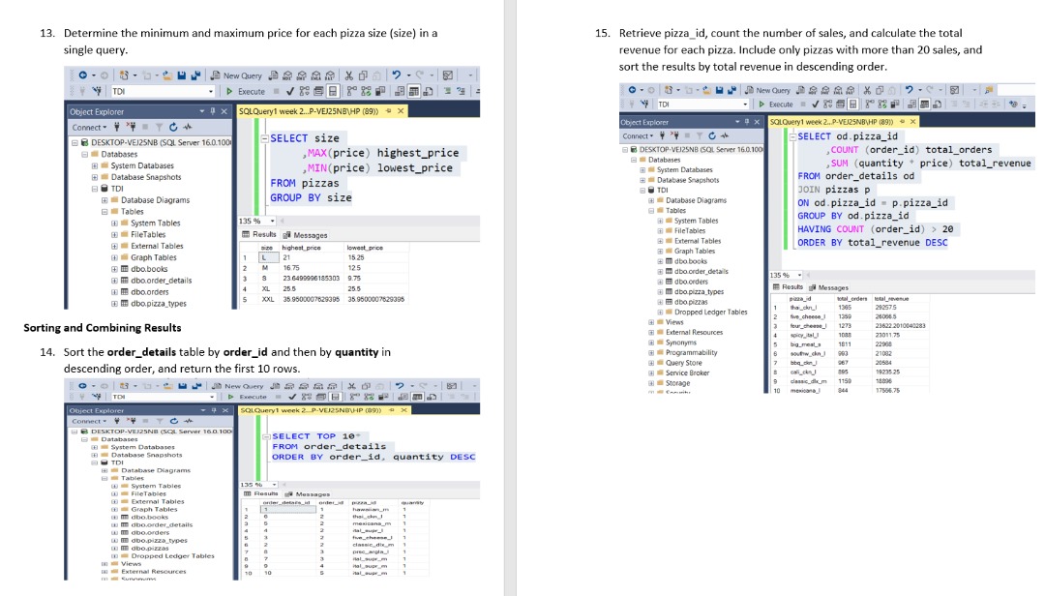Click the Cut scissors icon in question 13 toolbar

[x=348, y=75]
